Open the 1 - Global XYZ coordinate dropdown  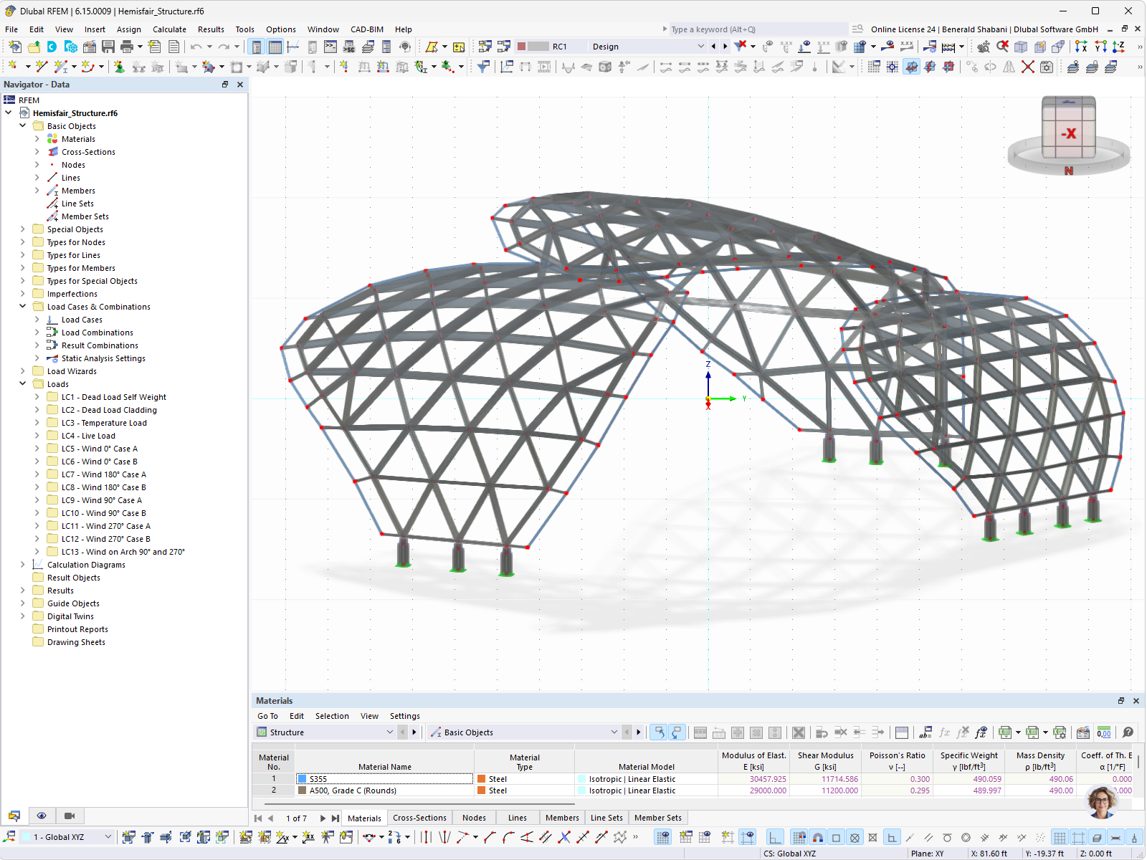click(x=108, y=837)
